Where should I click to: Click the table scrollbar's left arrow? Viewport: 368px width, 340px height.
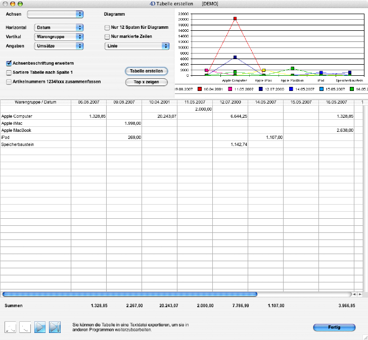point(355,294)
